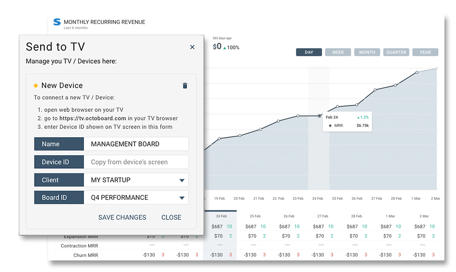
Task: Click the Feb 24 data point on chart
Action: (x=319, y=116)
